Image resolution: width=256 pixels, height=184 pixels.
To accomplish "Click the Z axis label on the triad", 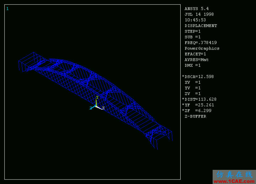I will (91, 108).
